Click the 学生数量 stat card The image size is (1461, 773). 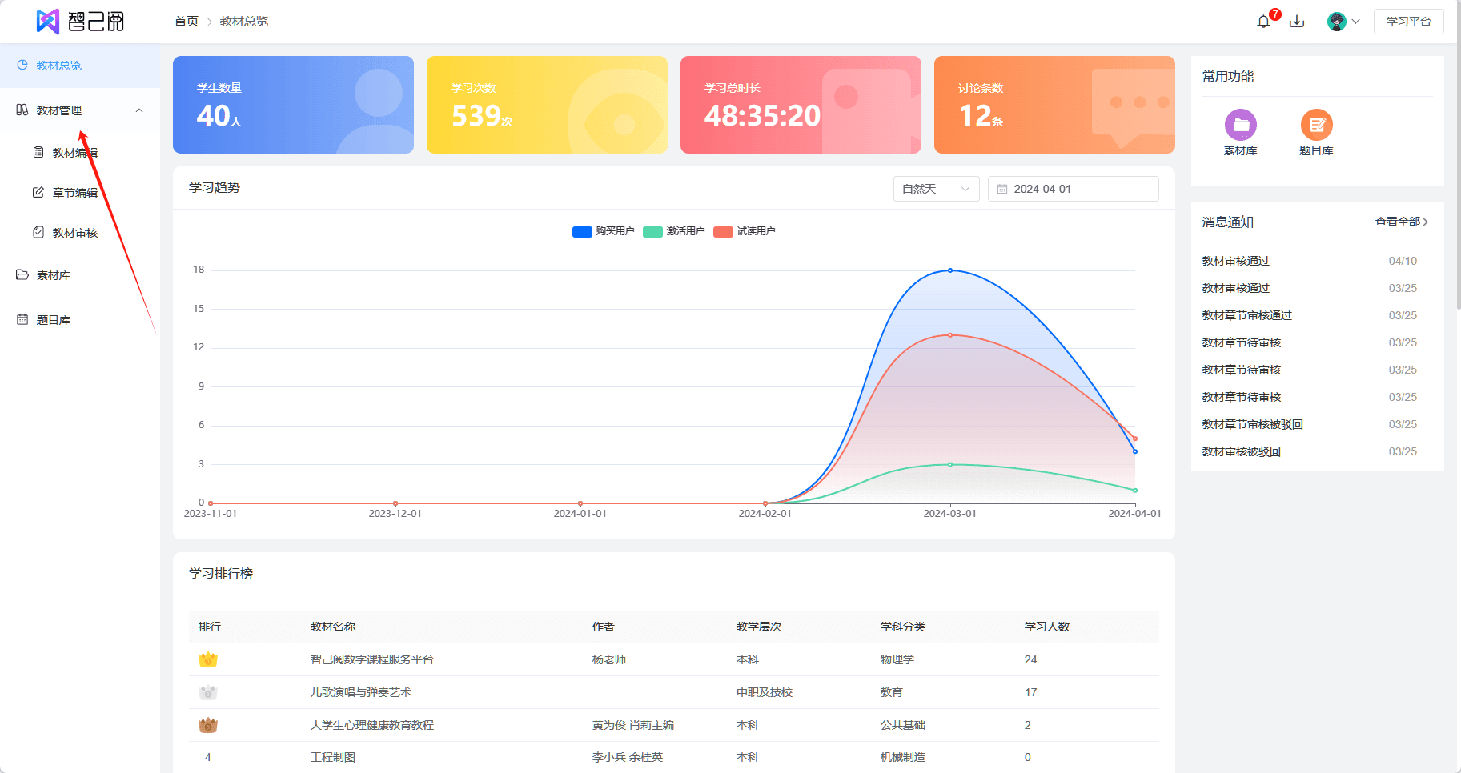pos(293,105)
